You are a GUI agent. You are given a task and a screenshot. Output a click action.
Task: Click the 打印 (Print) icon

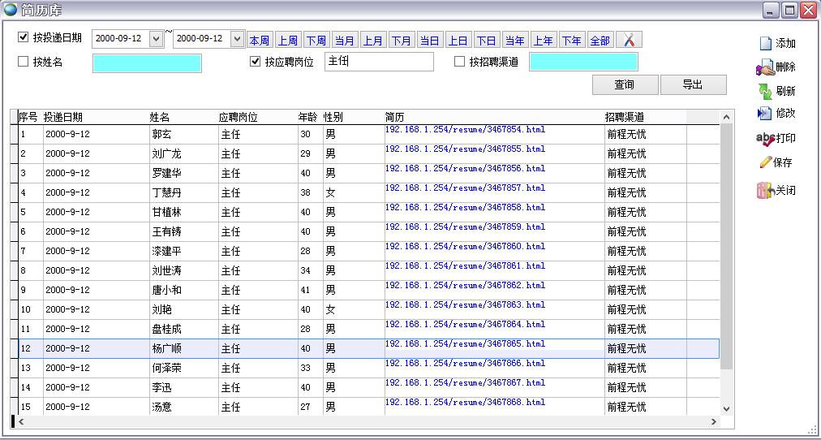[765, 138]
